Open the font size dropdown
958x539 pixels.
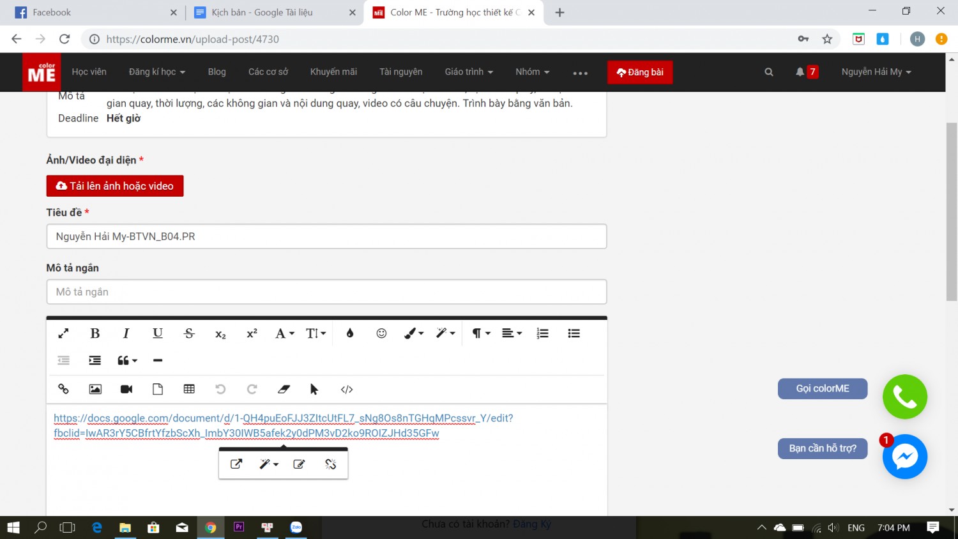[316, 333]
